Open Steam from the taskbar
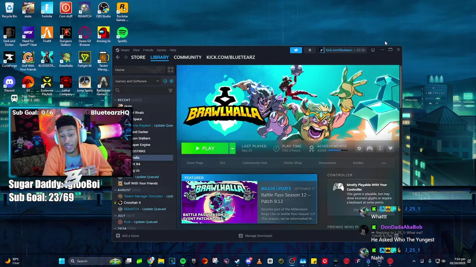The height and width of the screenshot is (267, 476). tap(237, 261)
